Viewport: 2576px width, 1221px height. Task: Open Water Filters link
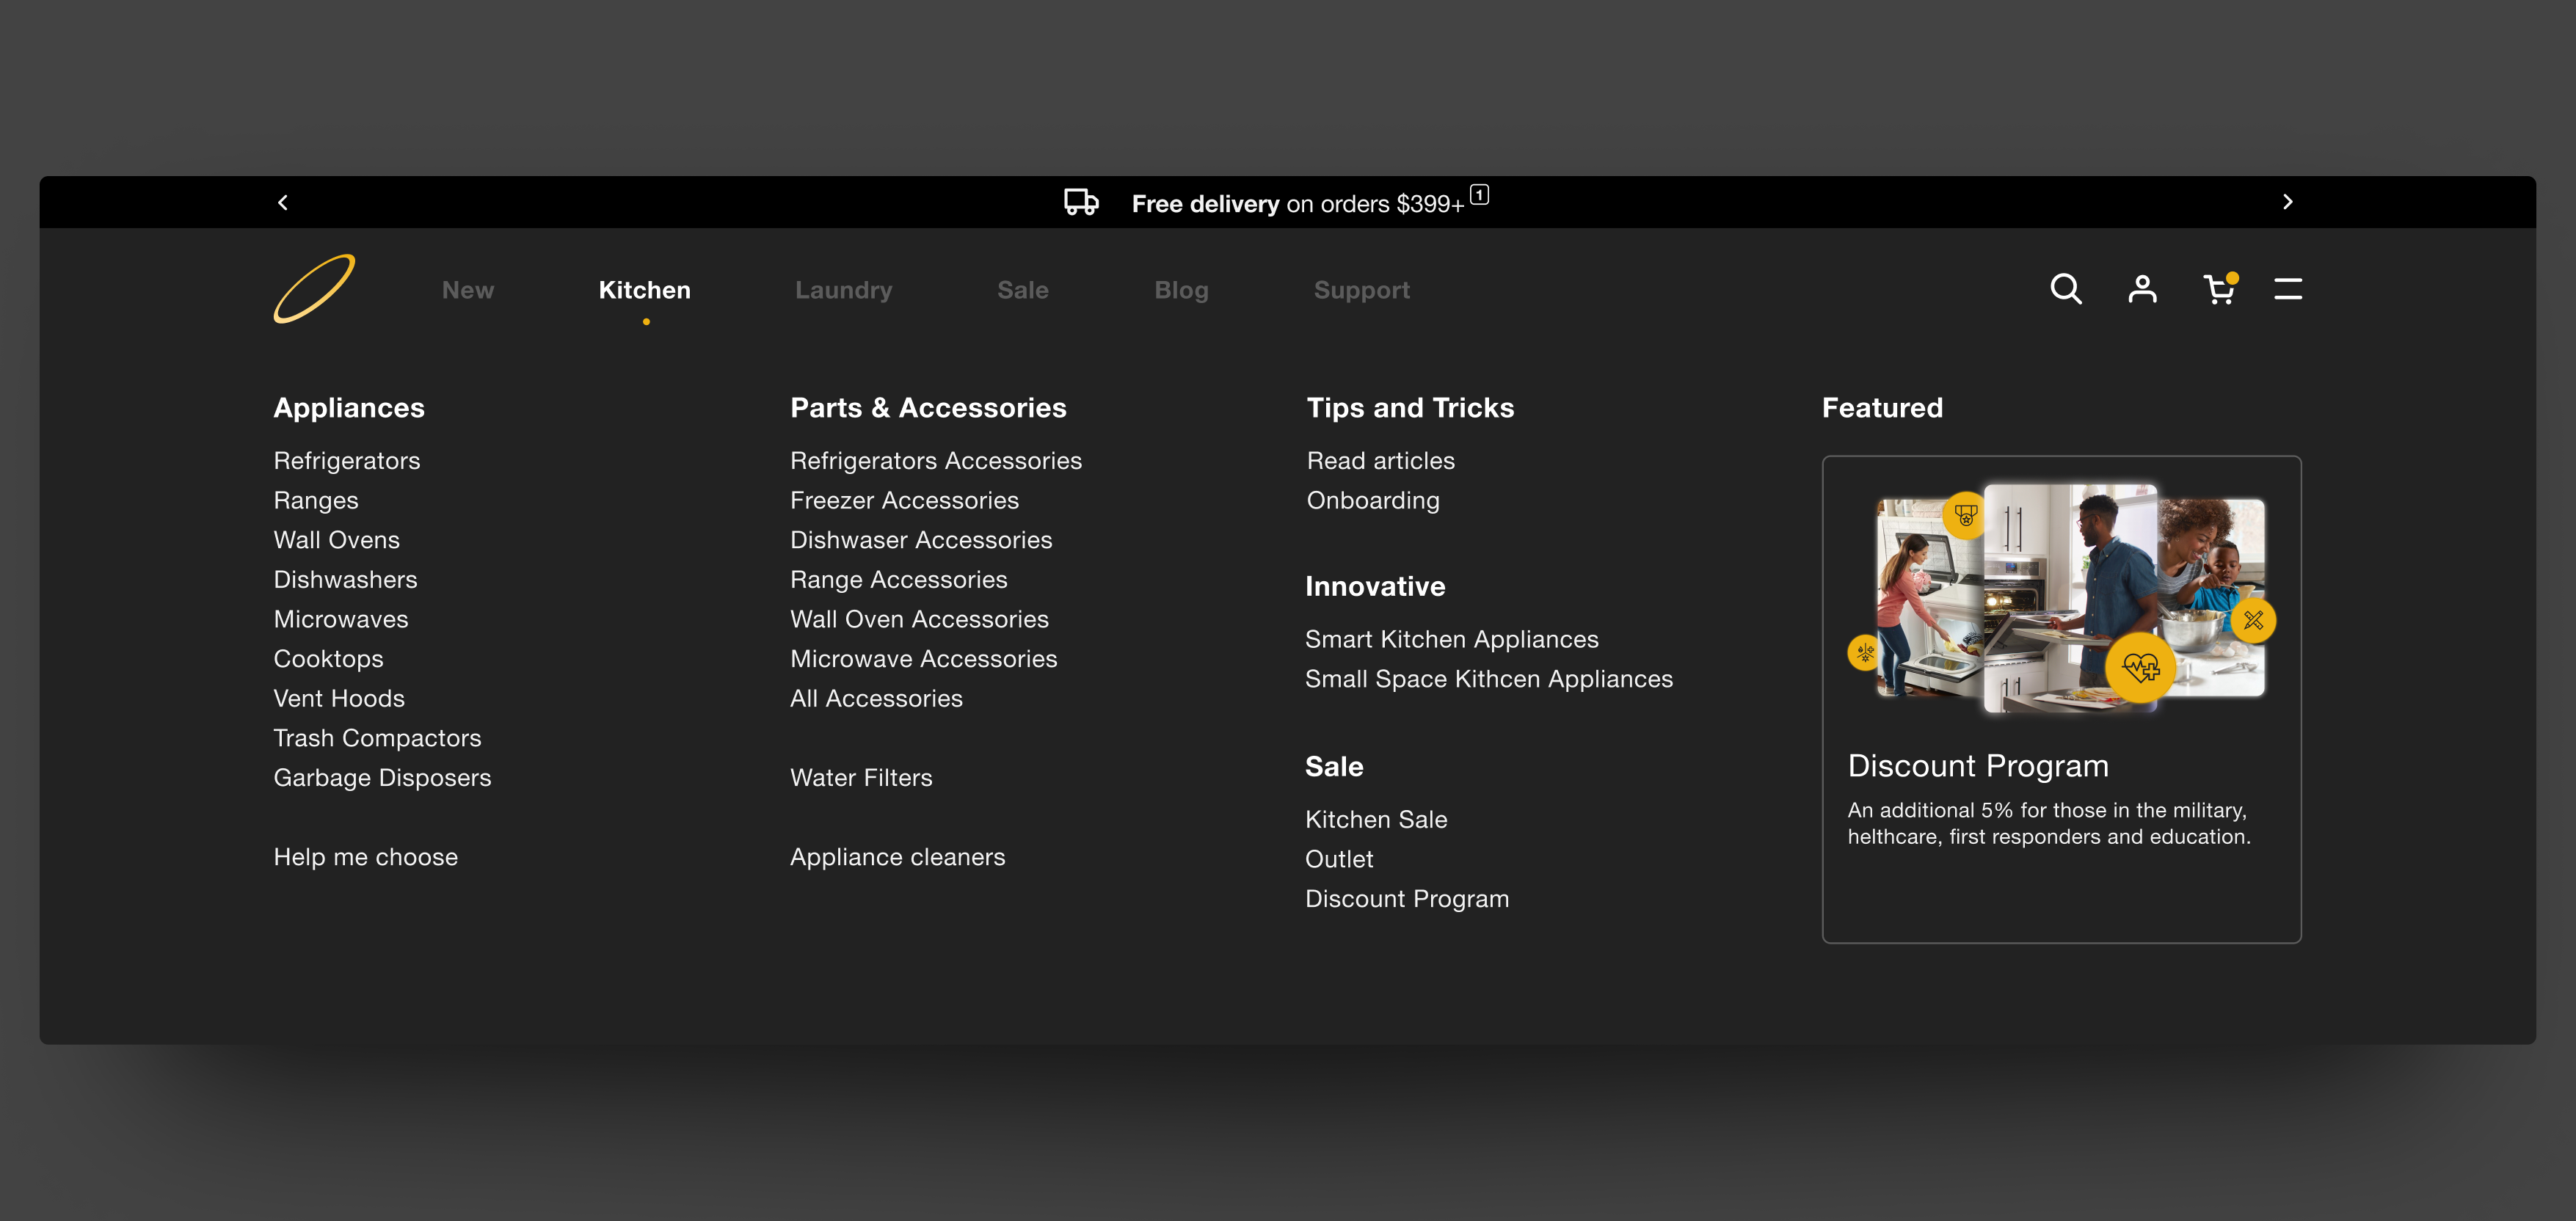(x=861, y=778)
